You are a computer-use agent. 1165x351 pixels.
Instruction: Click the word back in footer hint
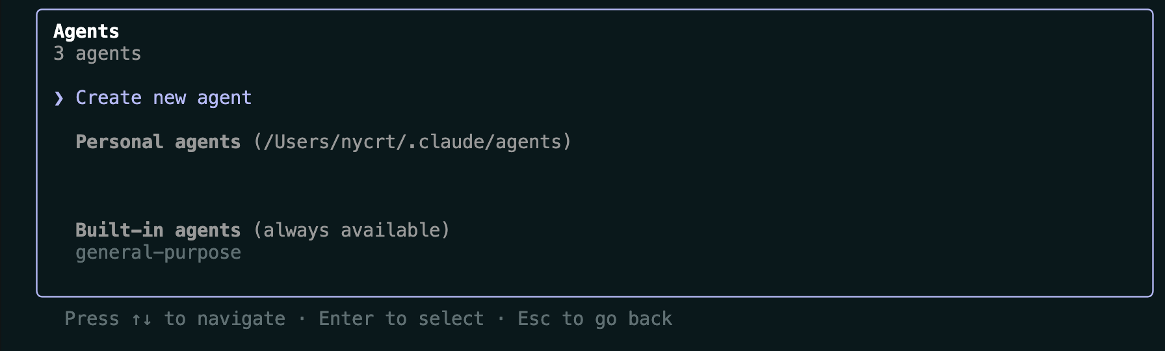coord(650,318)
